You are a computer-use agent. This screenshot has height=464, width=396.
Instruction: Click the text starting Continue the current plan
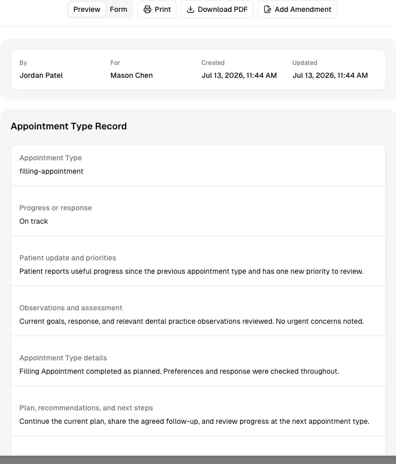click(194, 421)
